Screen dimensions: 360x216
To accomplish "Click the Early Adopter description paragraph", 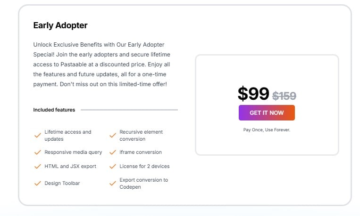I will (102, 64).
